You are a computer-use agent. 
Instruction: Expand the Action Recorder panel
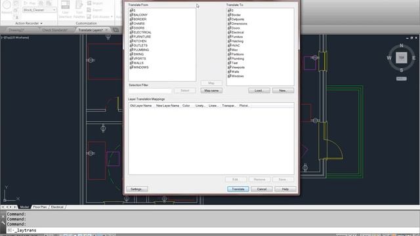coord(29,24)
